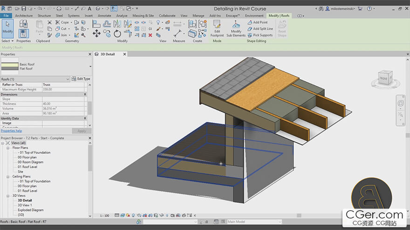The image size is (410, 230).
Task: Close the 3D Detail view tab
Action: [125, 54]
